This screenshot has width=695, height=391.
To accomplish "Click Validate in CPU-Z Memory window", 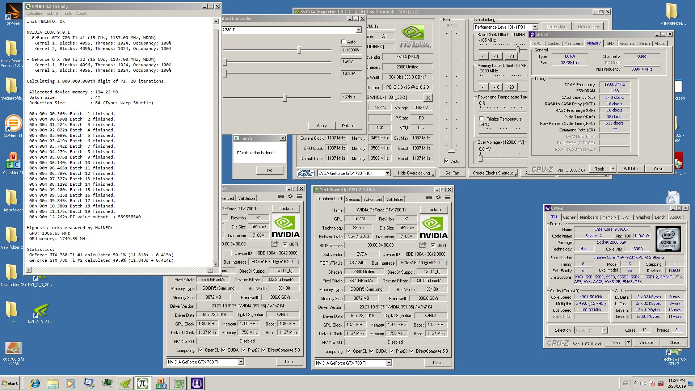I will [x=631, y=169].
